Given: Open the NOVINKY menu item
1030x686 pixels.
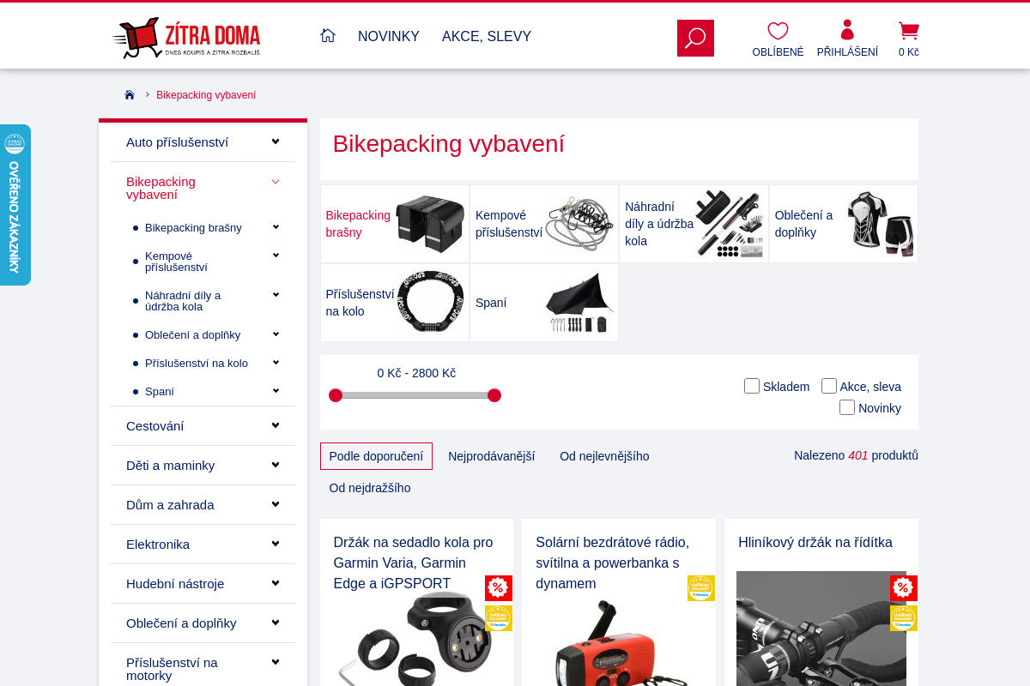Looking at the screenshot, I should point(388,36).
